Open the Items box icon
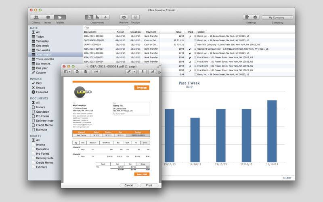323x202 pixels. point(48,17)
